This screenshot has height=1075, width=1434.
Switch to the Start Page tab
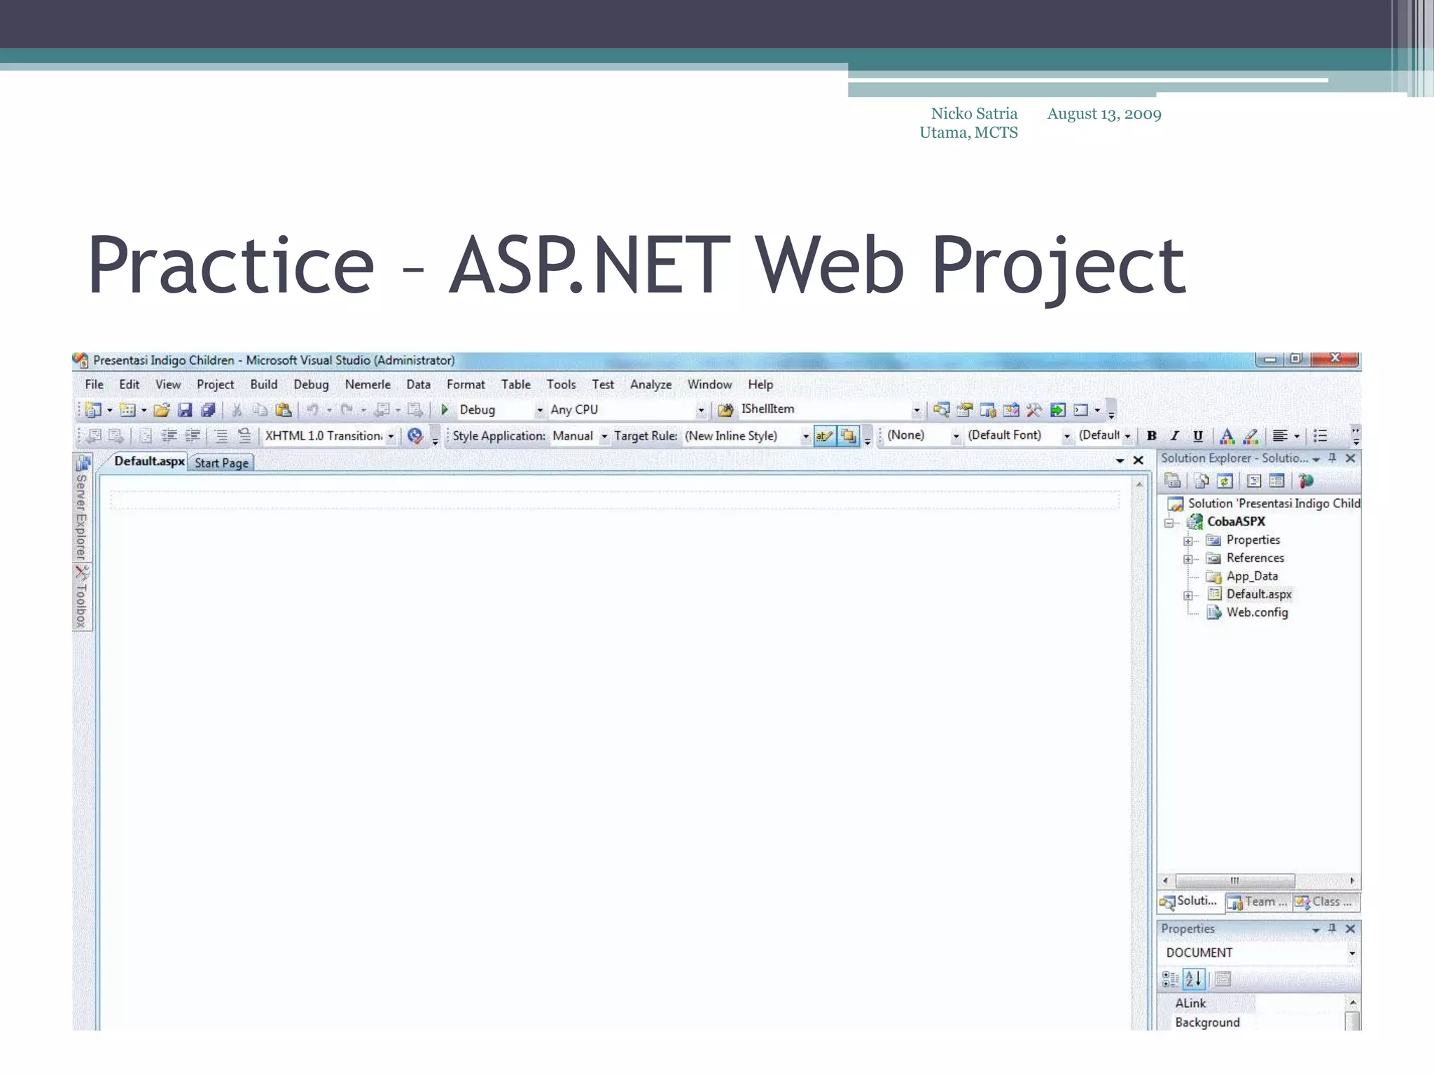(x=221, y=463)
